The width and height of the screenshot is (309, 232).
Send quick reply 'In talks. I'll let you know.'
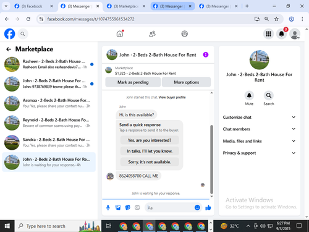pos(150,151)
